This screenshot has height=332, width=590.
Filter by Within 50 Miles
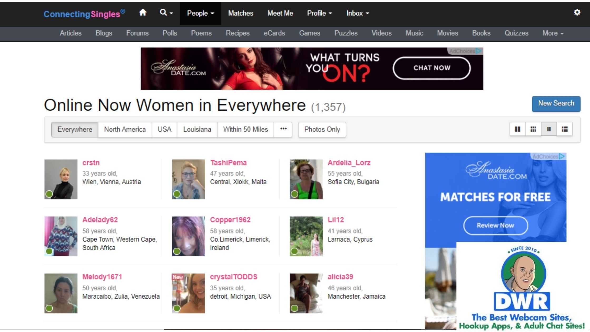point(245,129)
